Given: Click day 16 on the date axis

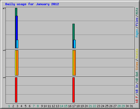Looking at the screenshot, I should point(70,106).
